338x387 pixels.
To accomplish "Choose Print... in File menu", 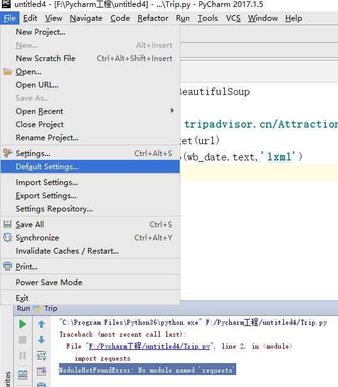I will coord(90,267).
